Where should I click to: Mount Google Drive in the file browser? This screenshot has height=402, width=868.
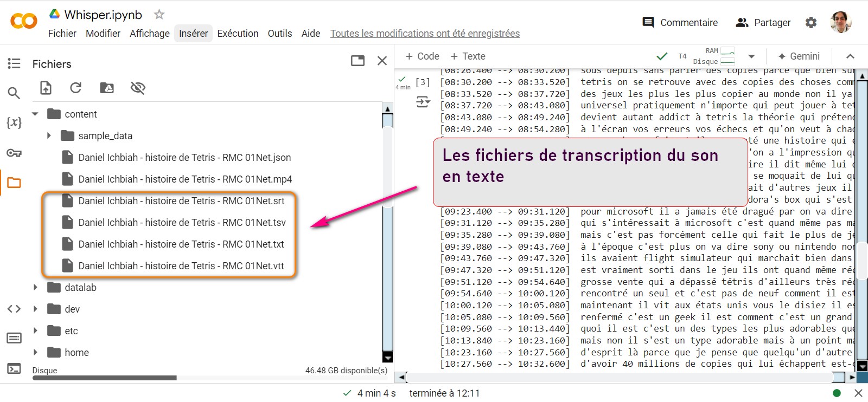point(107,88)
